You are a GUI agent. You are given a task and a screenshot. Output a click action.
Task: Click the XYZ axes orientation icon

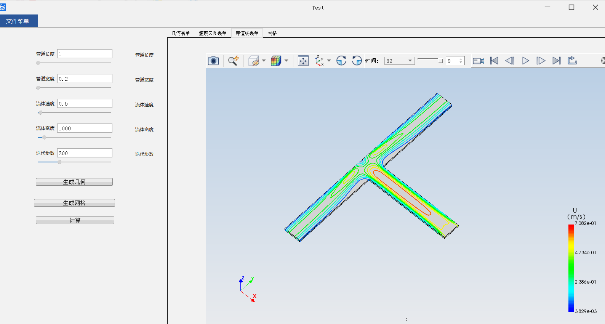(319, 61)
